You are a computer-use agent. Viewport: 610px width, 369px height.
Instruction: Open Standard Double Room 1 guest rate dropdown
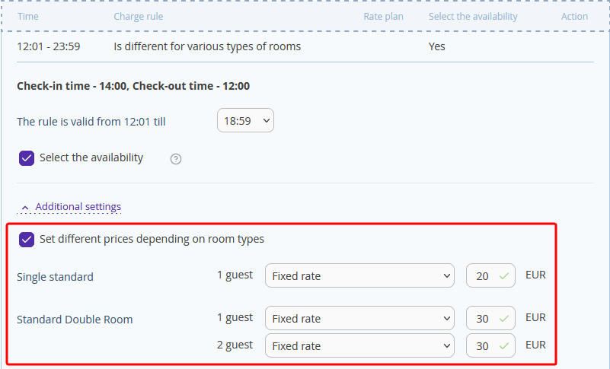tap(359, 318)
